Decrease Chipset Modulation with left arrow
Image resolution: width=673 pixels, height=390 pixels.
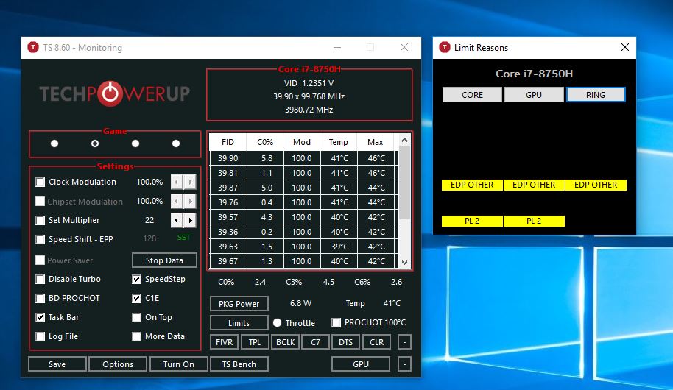point(177,201)
